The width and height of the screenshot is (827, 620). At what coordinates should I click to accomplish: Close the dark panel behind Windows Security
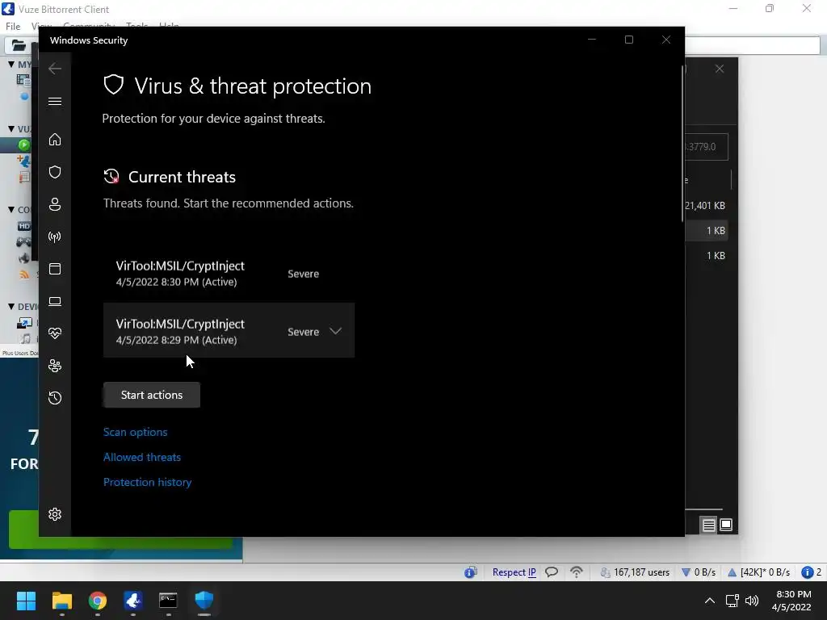coord(720,69)
